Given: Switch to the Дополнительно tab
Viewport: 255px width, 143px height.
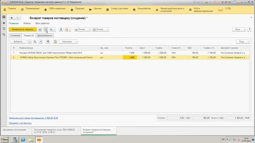Looking at the screenshot, I should click(x=45, y=35).
